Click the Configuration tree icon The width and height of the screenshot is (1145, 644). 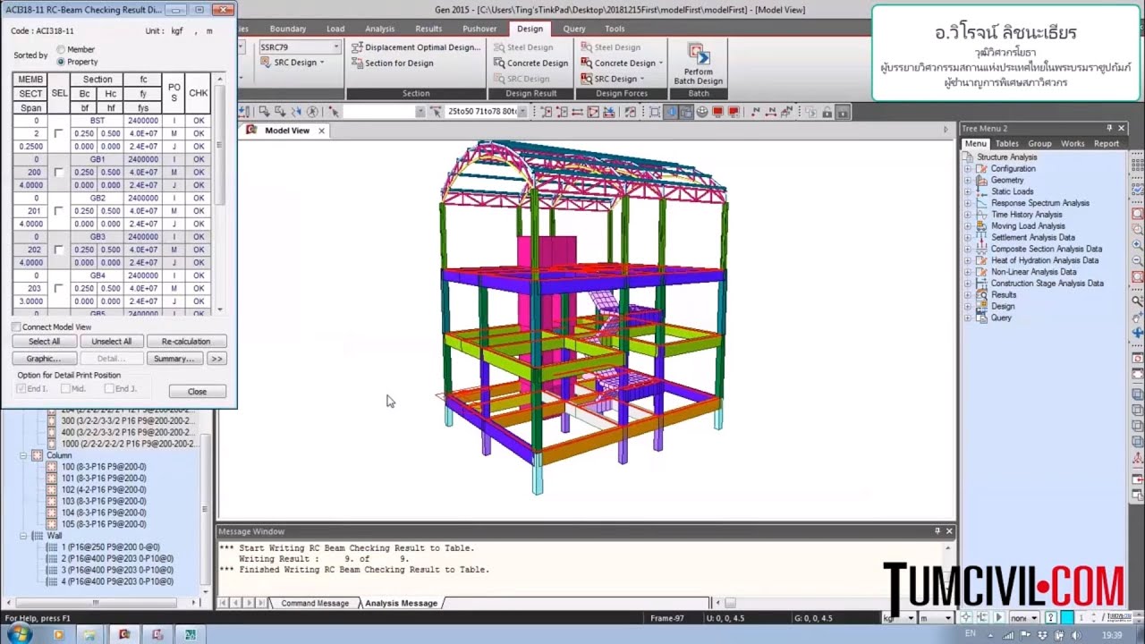point(982,168)
